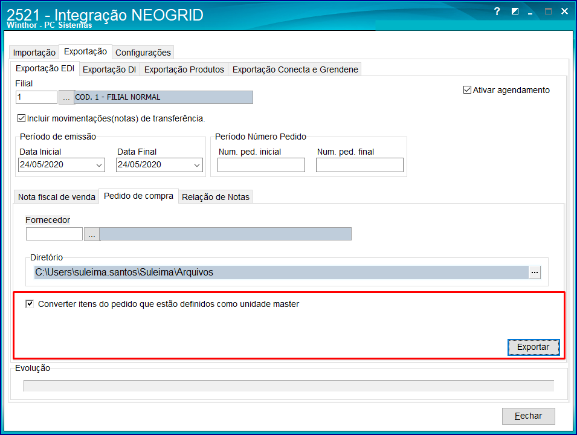This screenshot has width=577, height=435.
Task: Browse for the Diretório folder
Action: (534, 272)
